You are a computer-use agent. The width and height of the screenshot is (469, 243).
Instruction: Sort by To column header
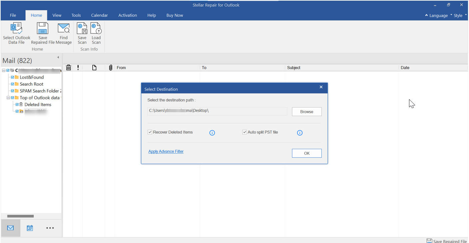242,68
